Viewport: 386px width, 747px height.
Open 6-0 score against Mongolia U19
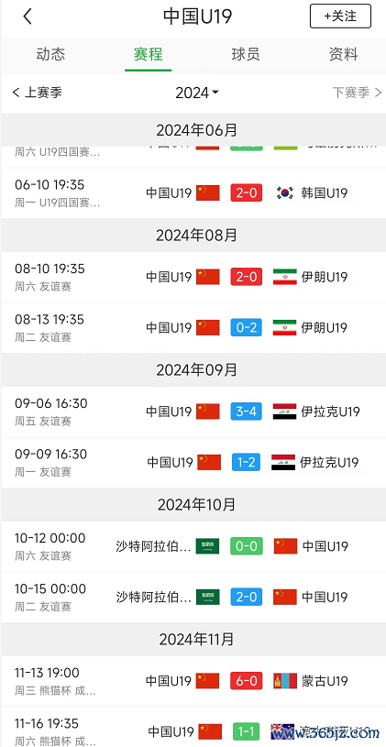[247, 681]
